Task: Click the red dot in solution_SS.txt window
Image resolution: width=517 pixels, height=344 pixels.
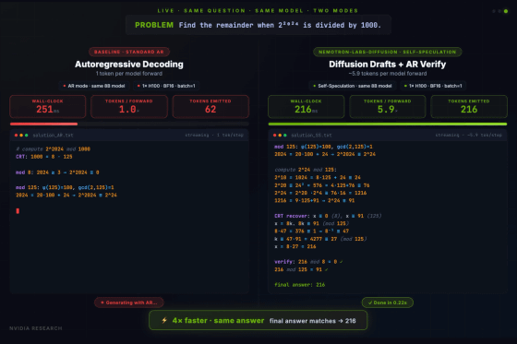Action: point(275,135)
